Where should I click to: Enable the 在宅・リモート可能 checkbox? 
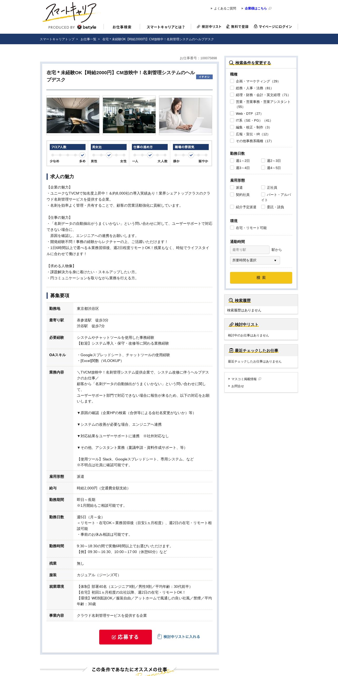click(x=232, y=228)
